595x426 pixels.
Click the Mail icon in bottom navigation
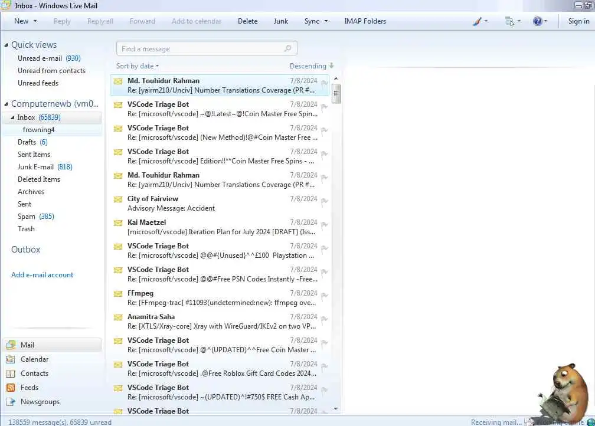click(11, 345)
